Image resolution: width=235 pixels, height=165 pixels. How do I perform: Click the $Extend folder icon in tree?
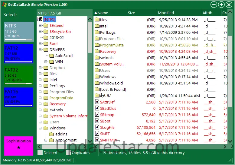46,26
